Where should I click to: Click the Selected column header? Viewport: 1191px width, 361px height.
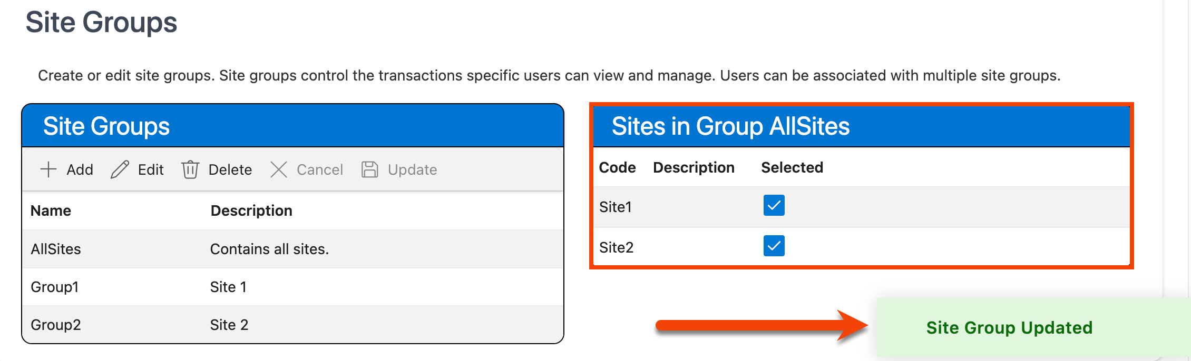(792, 167)
